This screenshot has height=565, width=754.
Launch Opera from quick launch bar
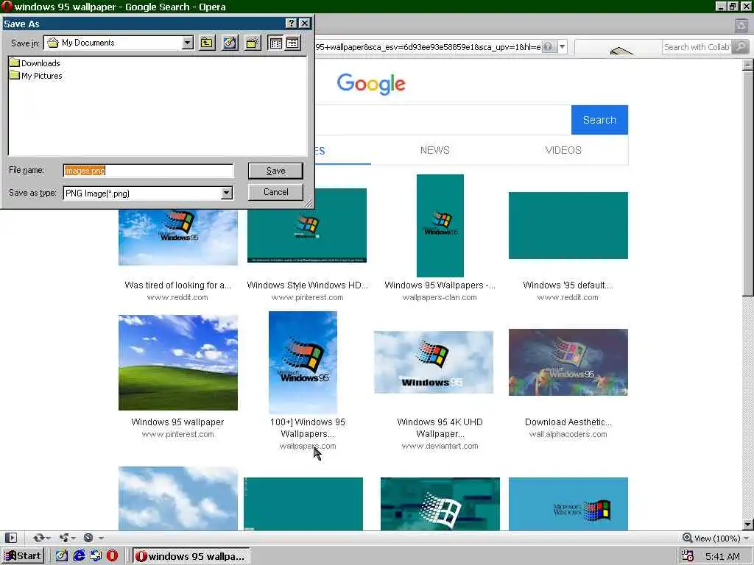tap(113, 556)
